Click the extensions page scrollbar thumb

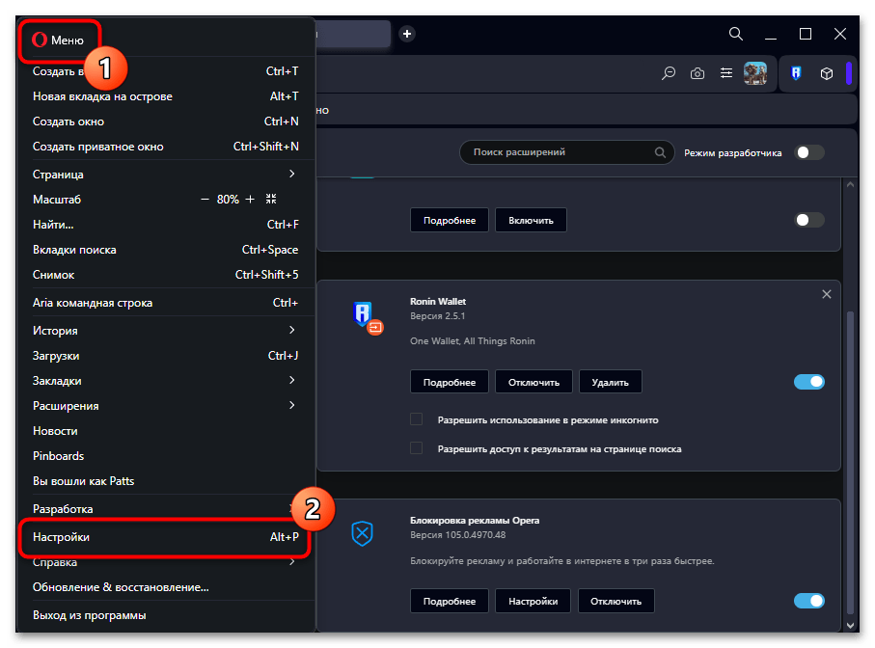(x=850, y=463)
